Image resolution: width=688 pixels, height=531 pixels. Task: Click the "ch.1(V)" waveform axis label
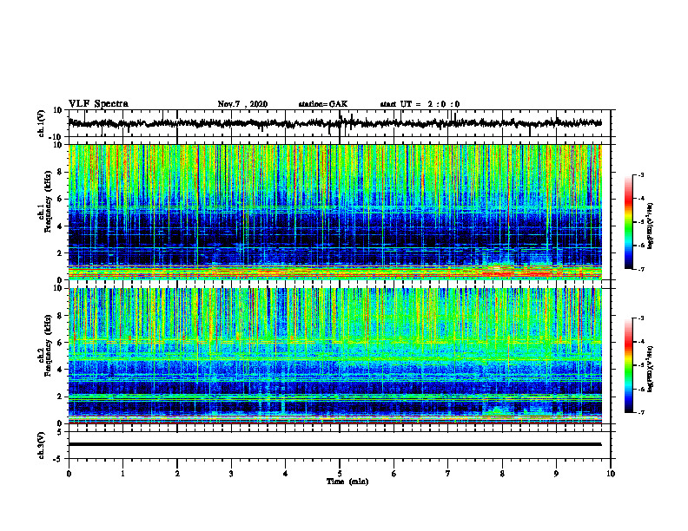click(42, 123)
